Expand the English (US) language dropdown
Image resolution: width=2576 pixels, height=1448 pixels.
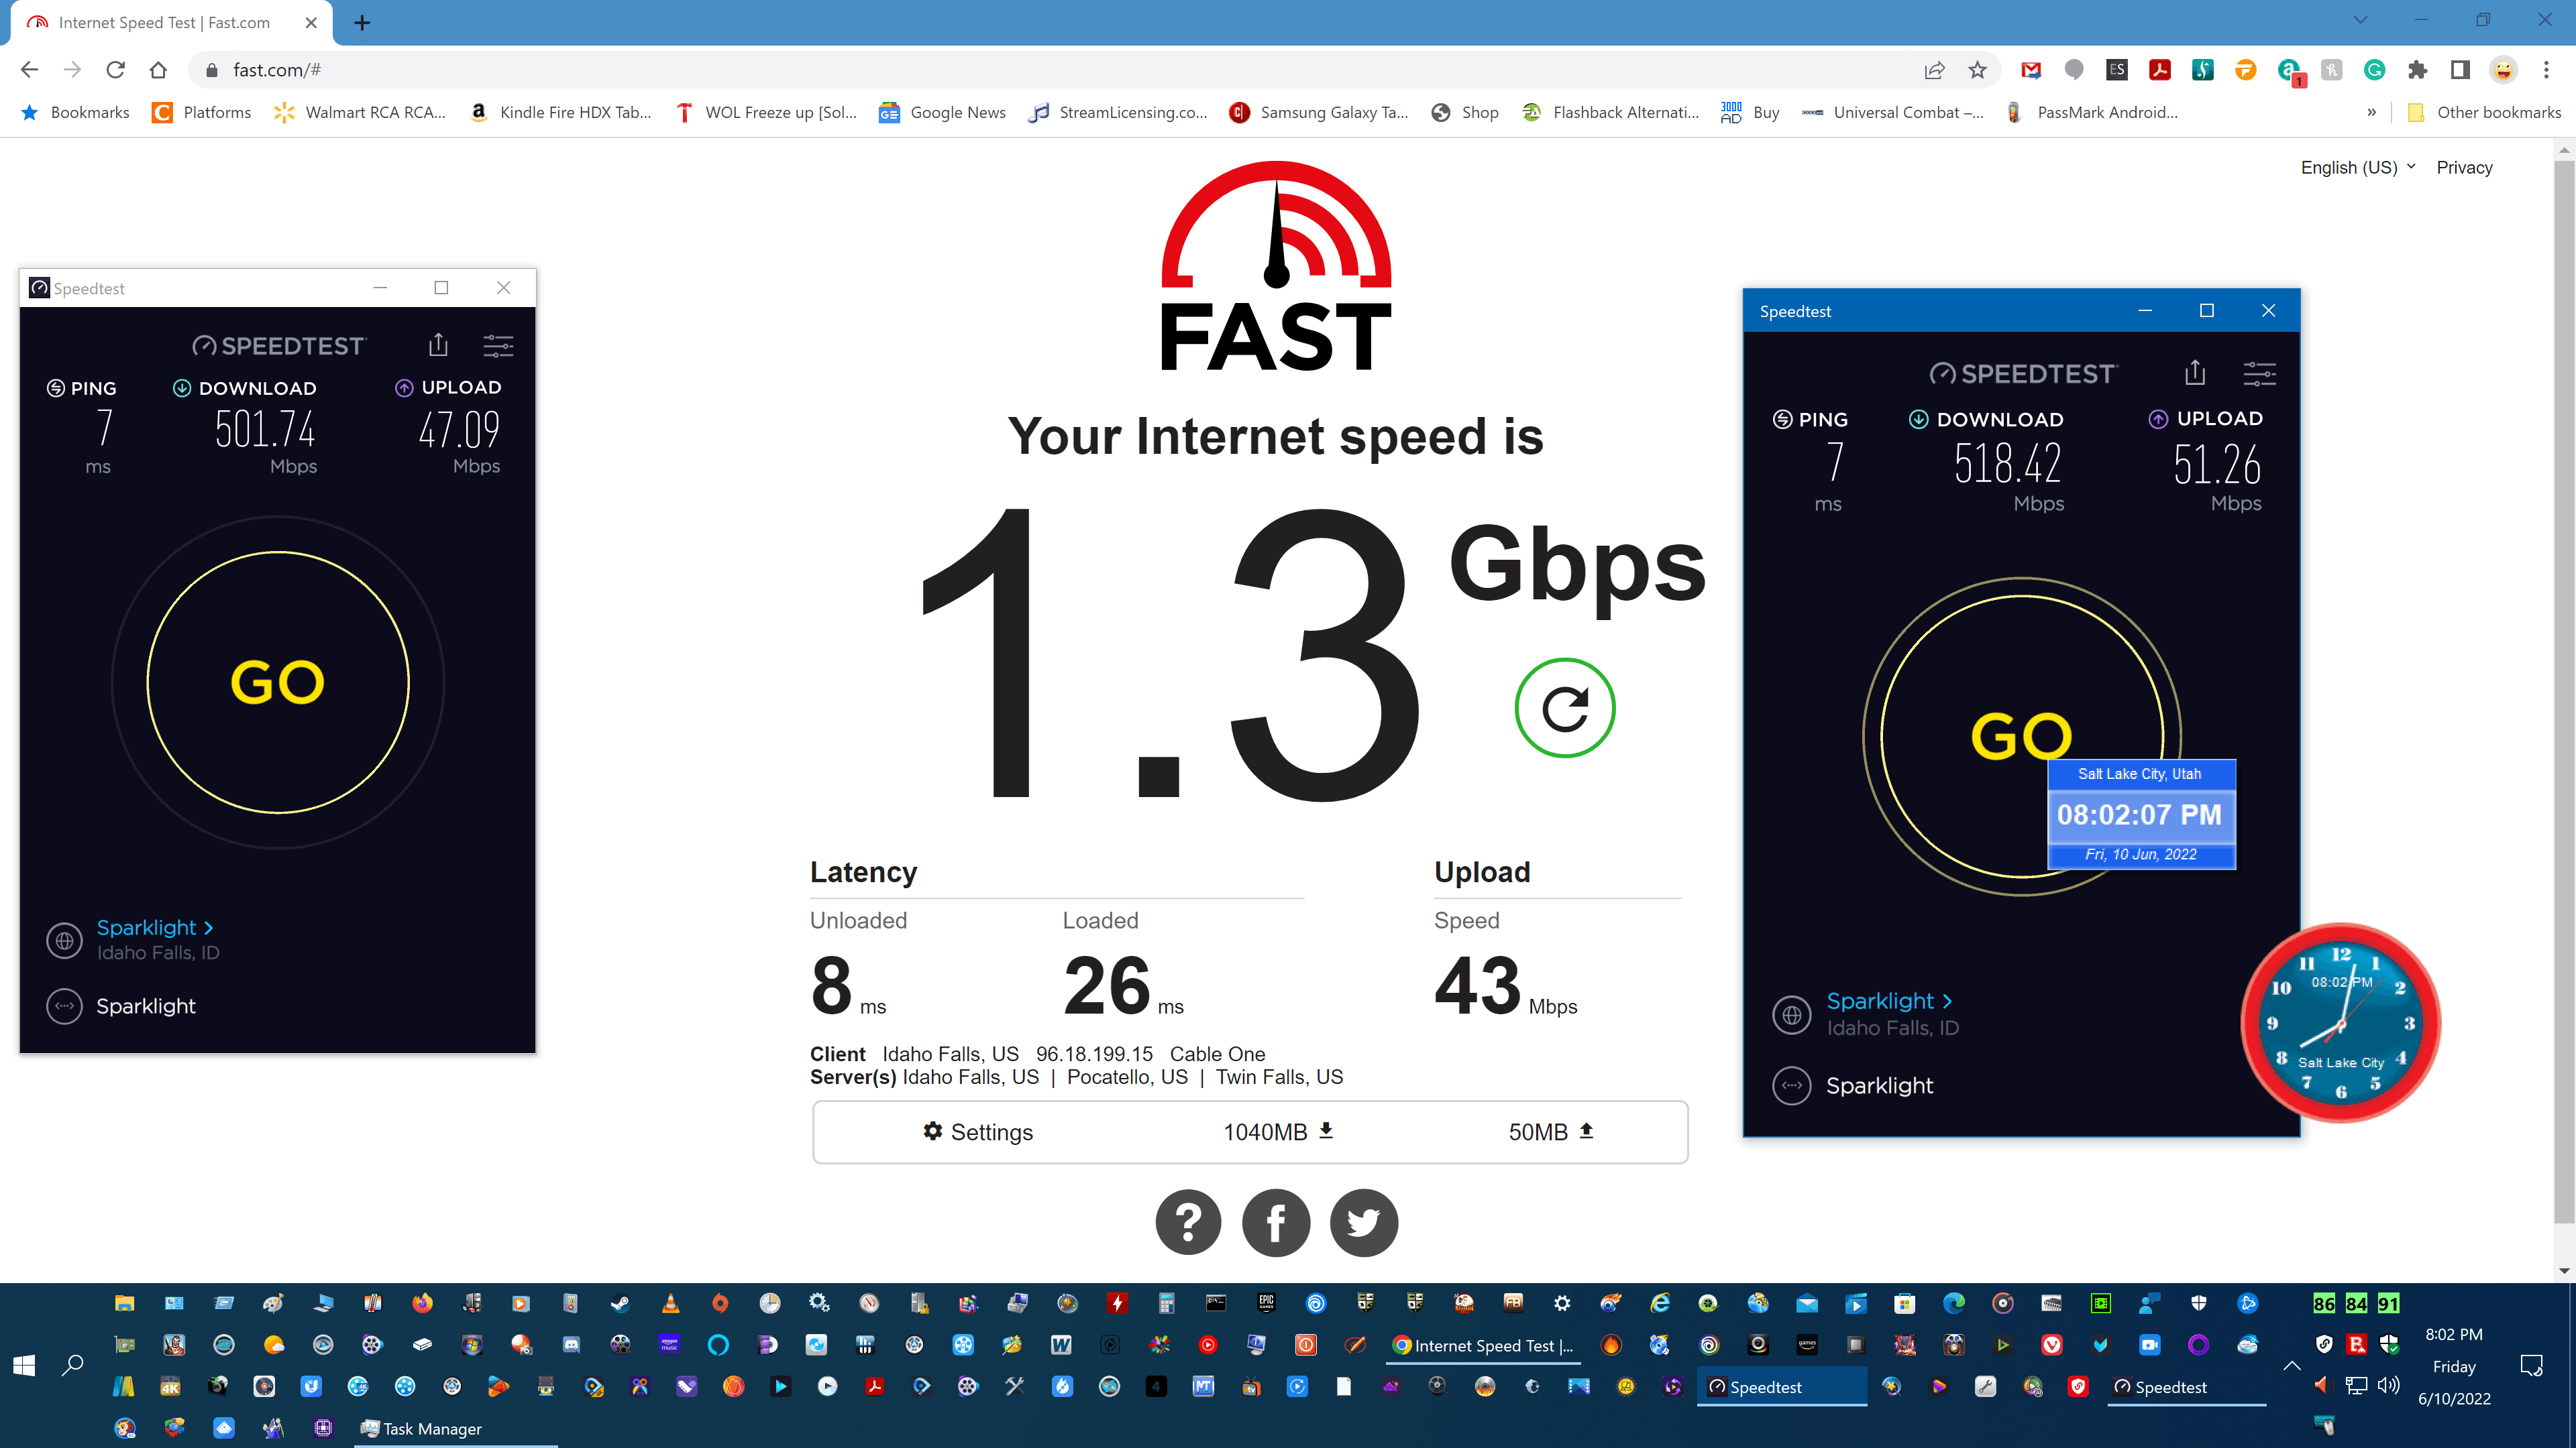[x=2357, y=167]
